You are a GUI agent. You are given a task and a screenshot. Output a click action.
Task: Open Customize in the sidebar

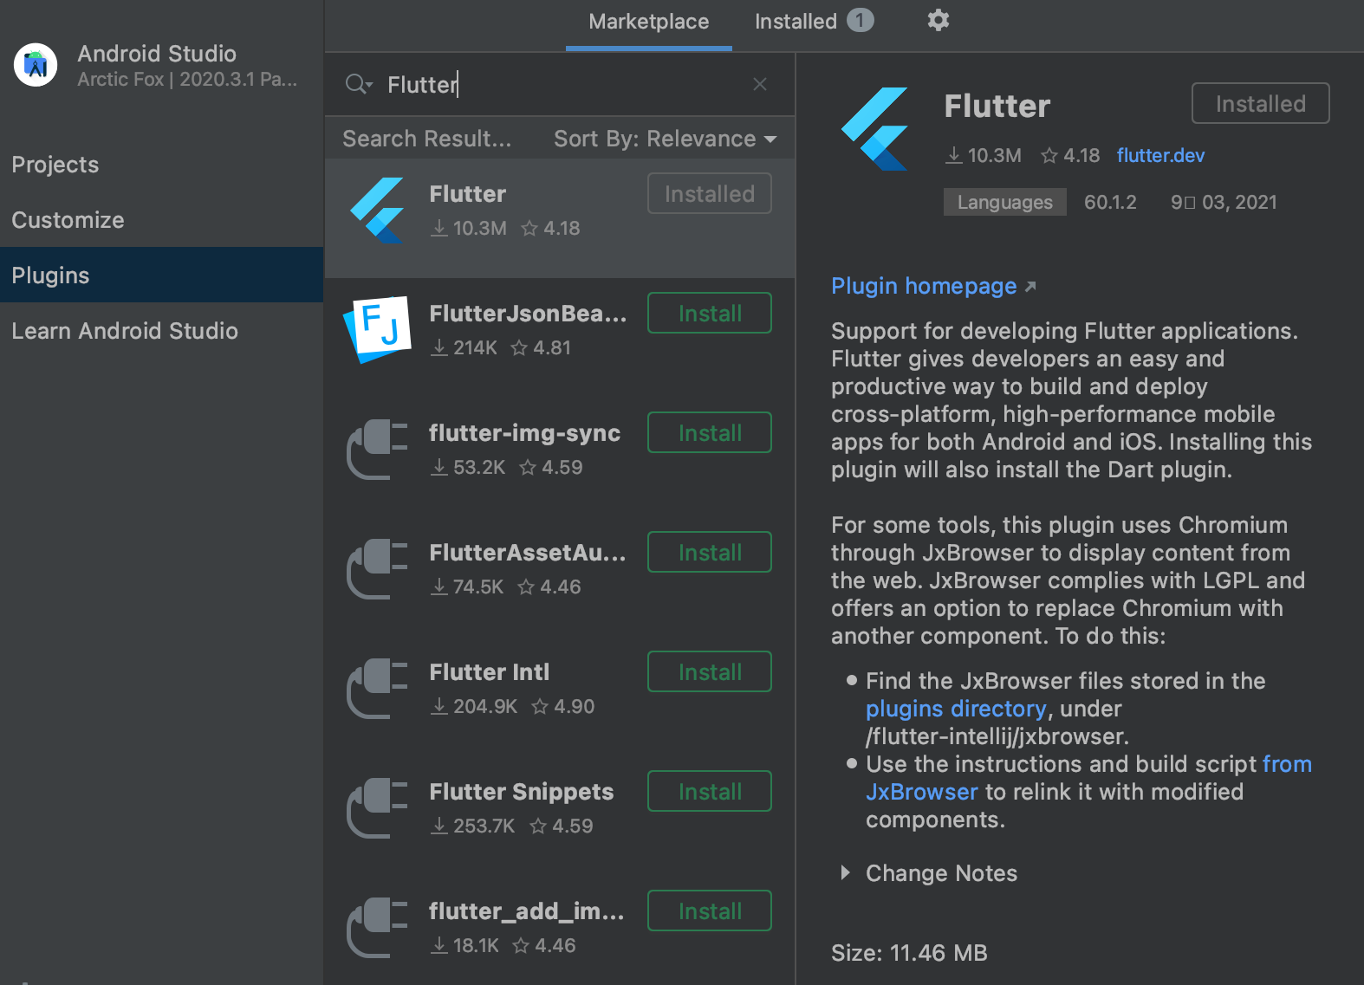162,220
